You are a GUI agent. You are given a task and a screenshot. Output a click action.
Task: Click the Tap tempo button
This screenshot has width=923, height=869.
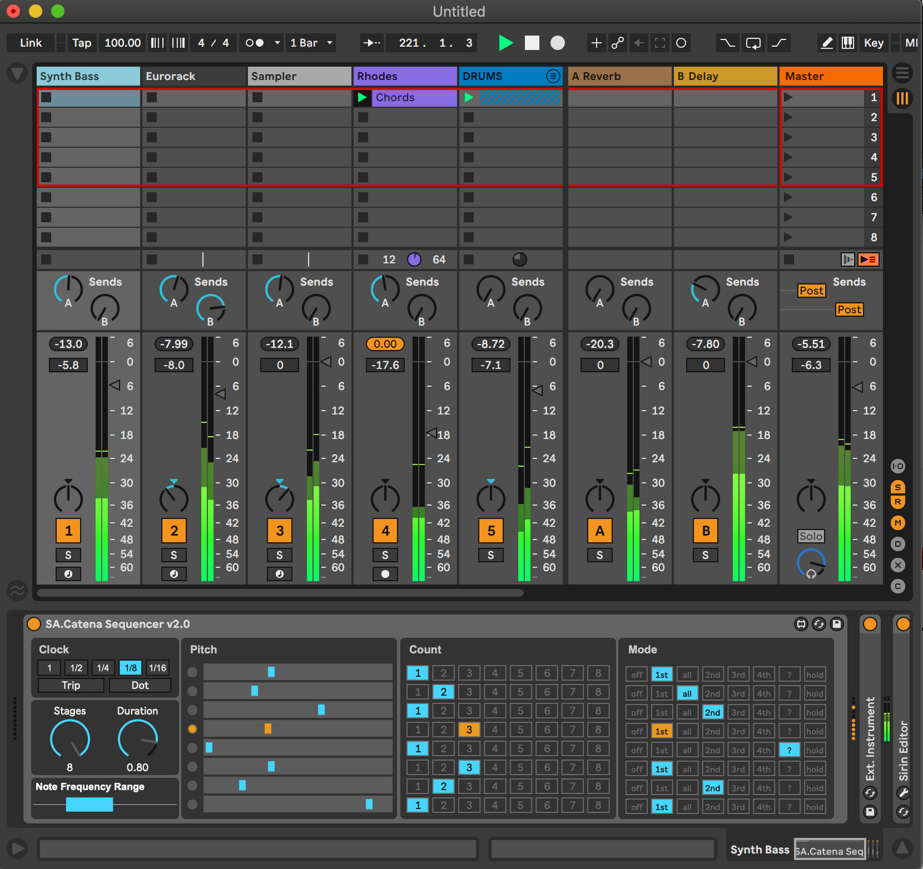[x=81, y=42]
